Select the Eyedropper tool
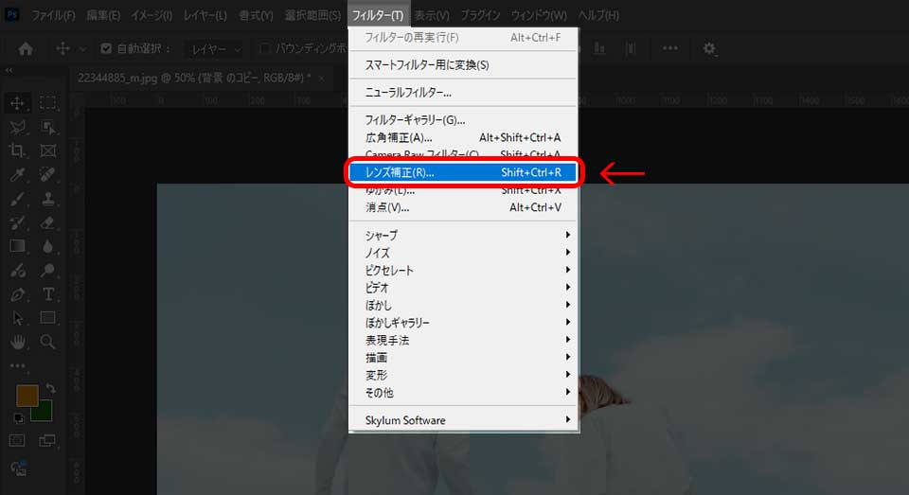The image size is (909, 495). click(x=17, y=174)
